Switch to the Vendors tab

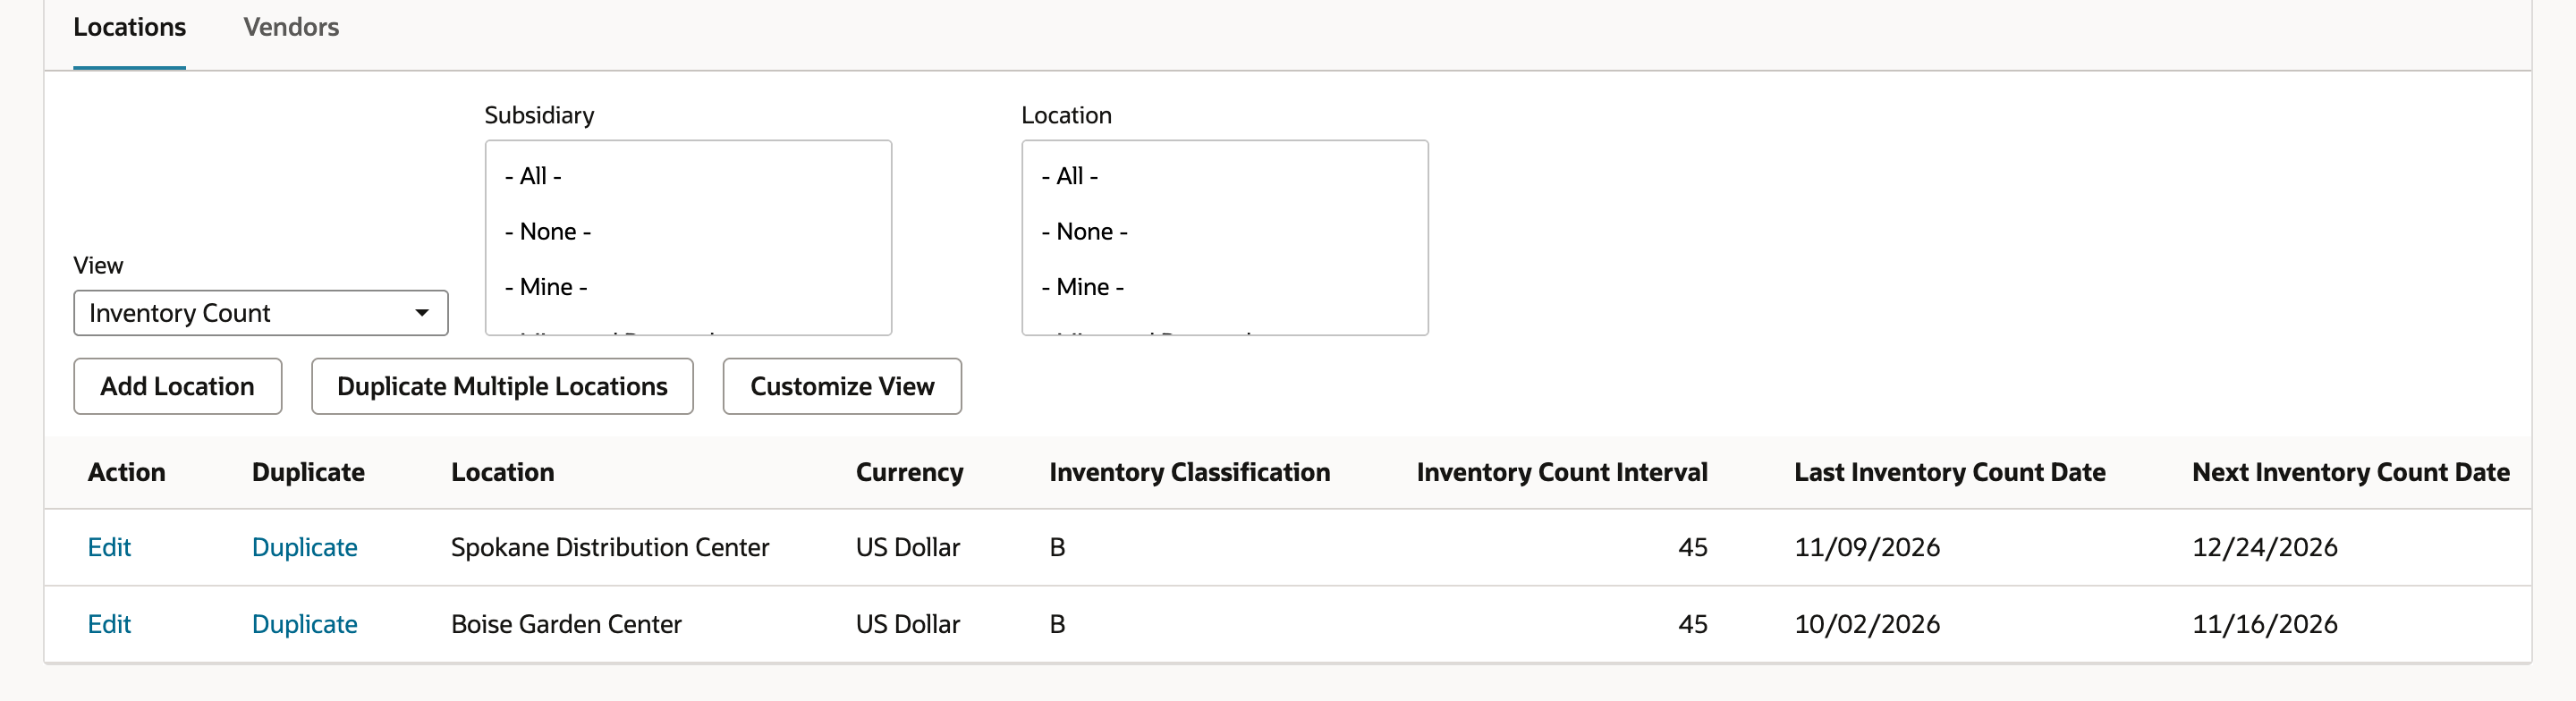291,27
